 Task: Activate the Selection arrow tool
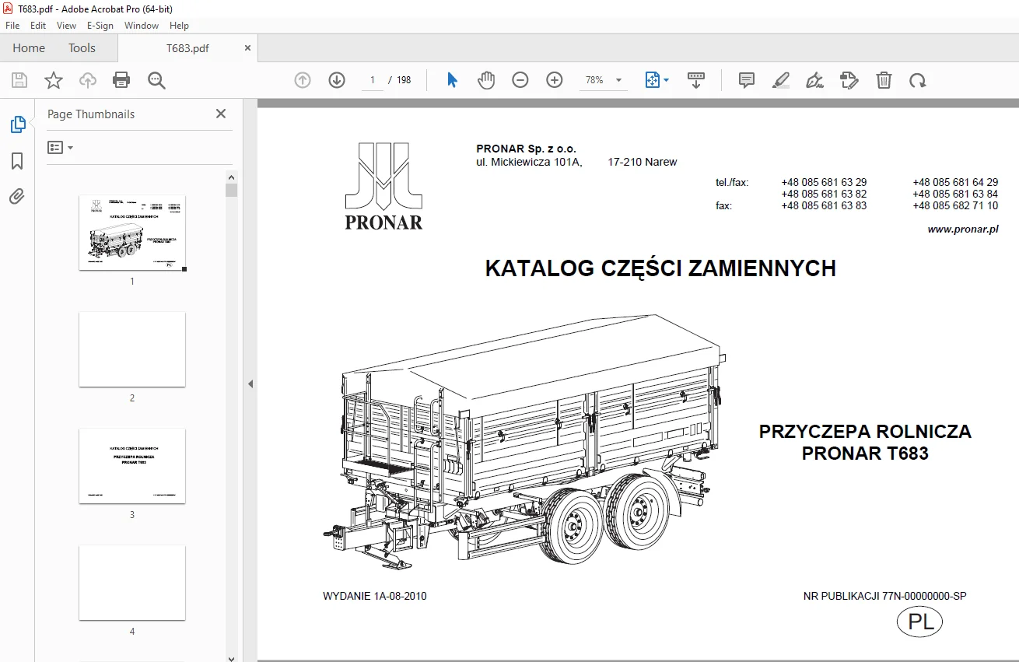coord(452,80)
